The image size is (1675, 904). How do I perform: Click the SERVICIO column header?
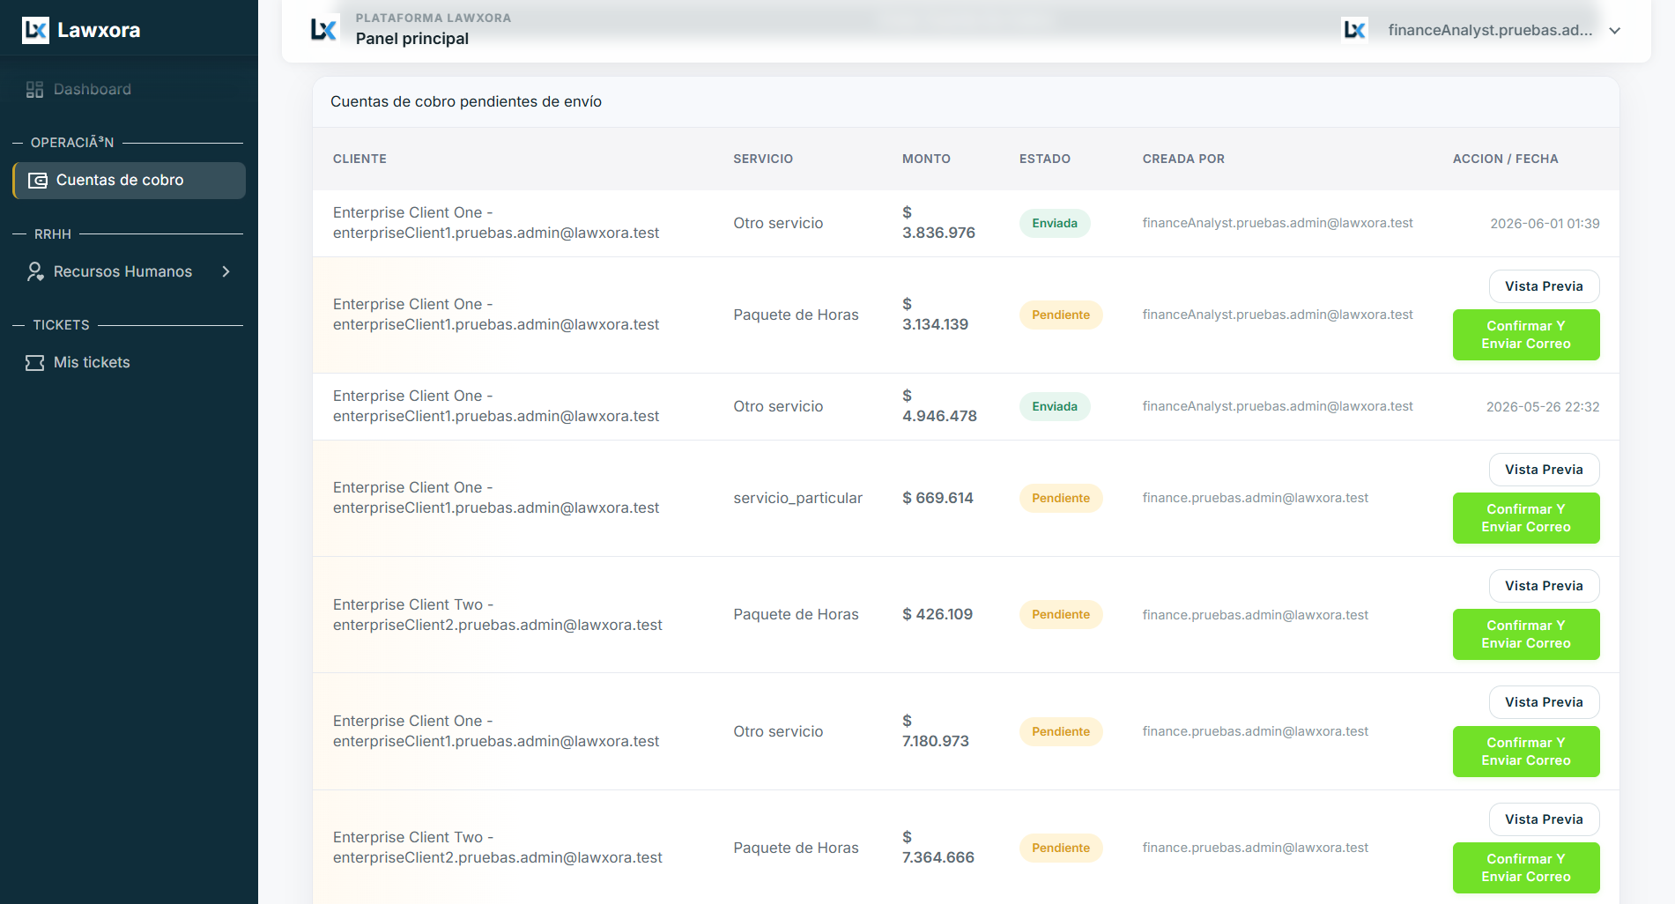click(763, 159)
